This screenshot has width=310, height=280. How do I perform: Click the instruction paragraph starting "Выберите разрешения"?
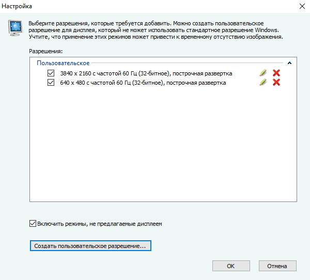point(155,30)
